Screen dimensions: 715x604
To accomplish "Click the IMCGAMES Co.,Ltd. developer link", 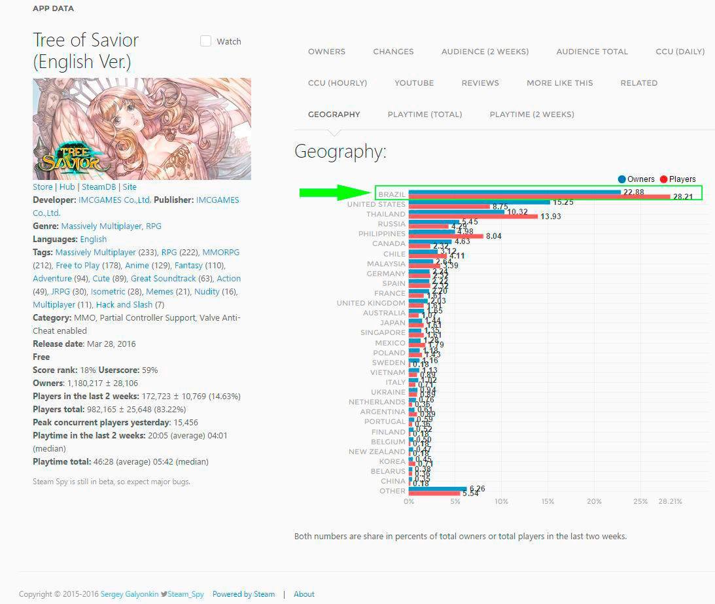I will pos(114,200).
